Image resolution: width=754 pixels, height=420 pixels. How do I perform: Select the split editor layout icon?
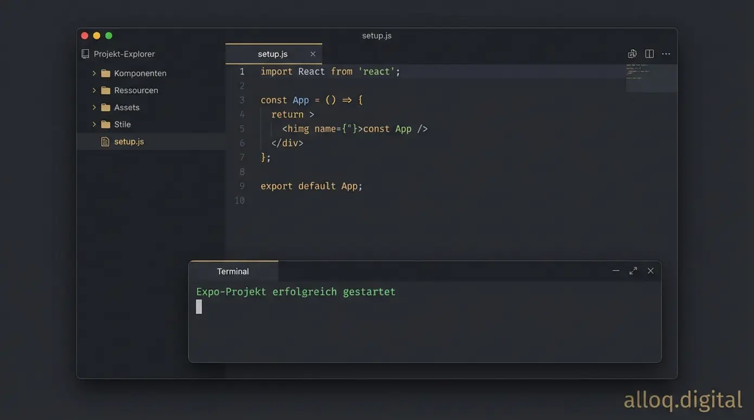tap(648, 53)
